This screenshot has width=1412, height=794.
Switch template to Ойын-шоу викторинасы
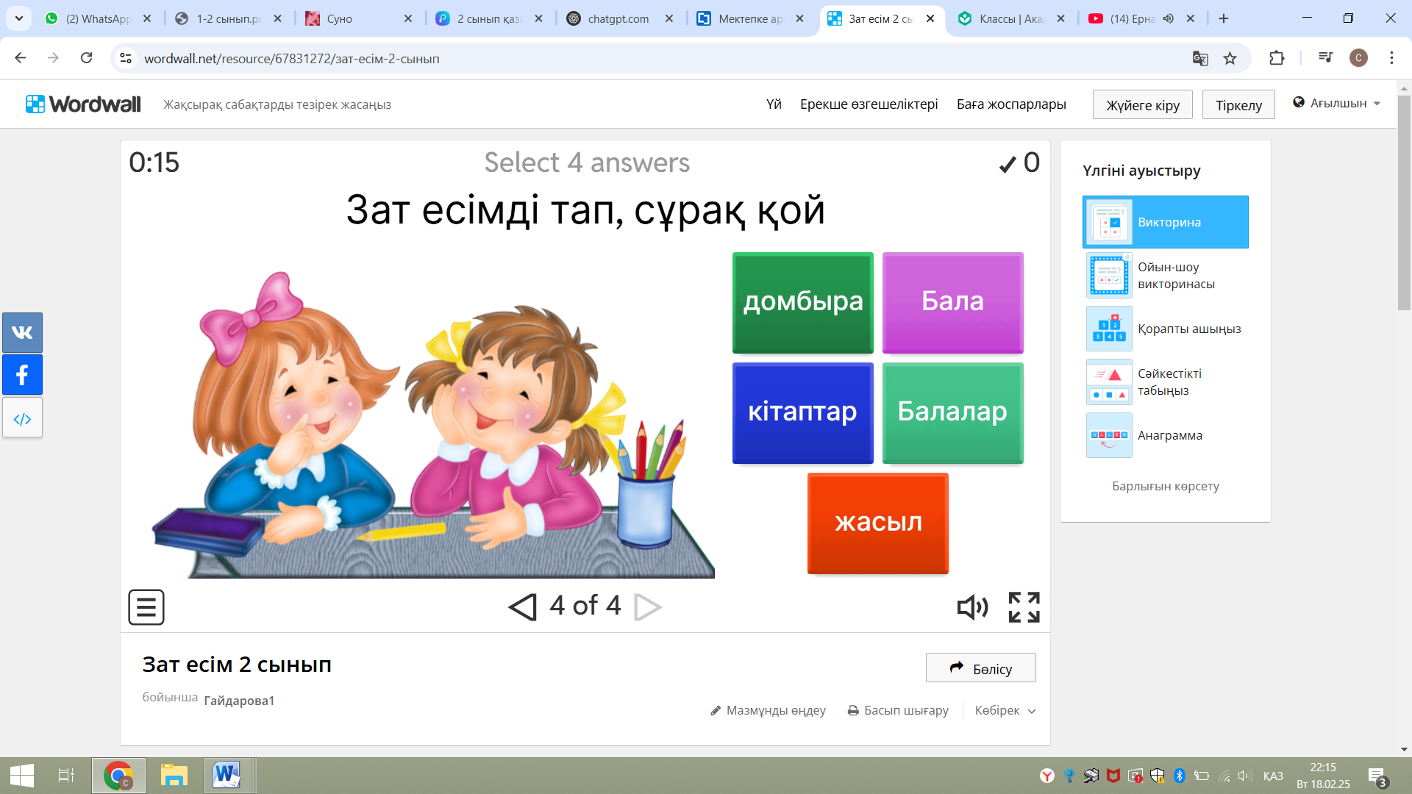coord(1166,276)
